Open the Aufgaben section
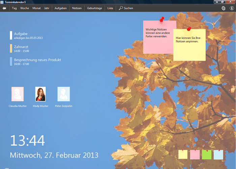This screenshot has height=169, width=236. [x=61, y=8]
